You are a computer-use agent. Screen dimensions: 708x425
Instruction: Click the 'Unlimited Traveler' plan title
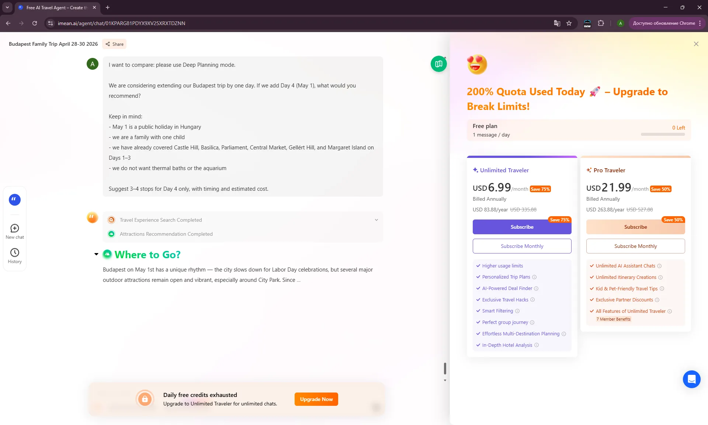504,170
